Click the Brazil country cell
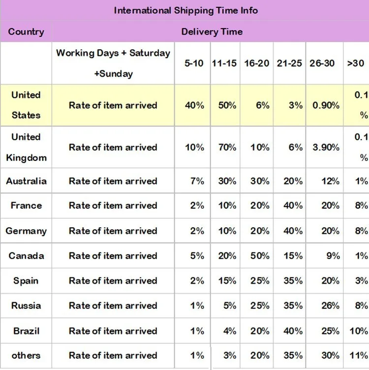Image resolution: width=369 pixels, height=370 pixels. tap(26, 331)
